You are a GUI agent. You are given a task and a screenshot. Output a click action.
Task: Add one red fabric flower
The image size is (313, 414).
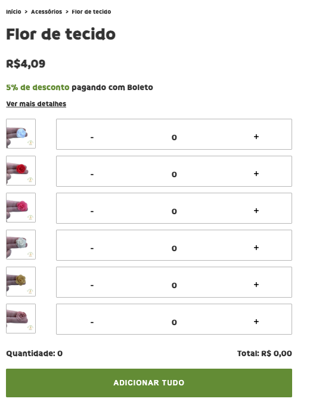256,174
